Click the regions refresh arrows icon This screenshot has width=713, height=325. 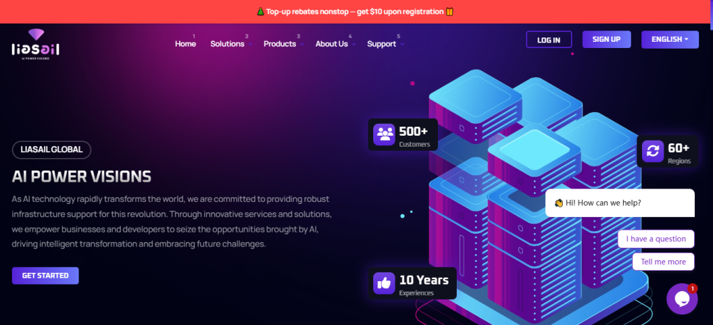(652, 151)
